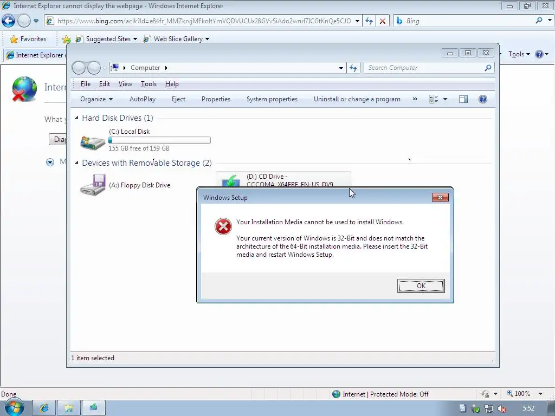The width and height of the screenshot is (555, 416).
Task: Expand the Organize dropdown
Action: click(96, 99)
